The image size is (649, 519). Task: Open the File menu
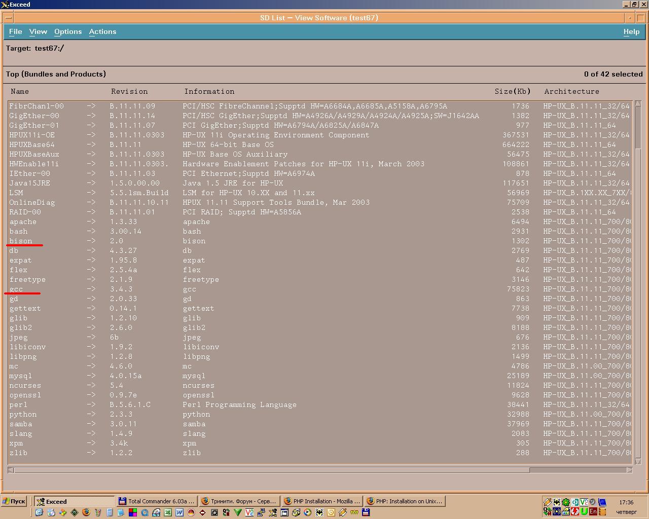15,31
